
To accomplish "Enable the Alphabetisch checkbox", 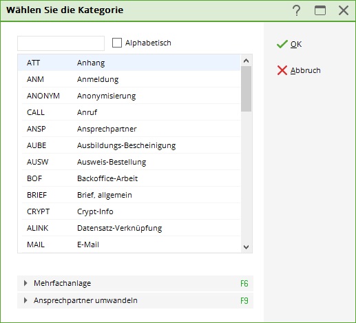I will pyautogui.click(x=117, y=43).
